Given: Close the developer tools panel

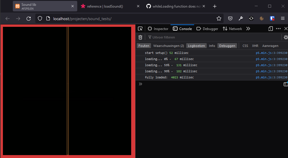Looking at the screenshot, I should click(286, 29).
